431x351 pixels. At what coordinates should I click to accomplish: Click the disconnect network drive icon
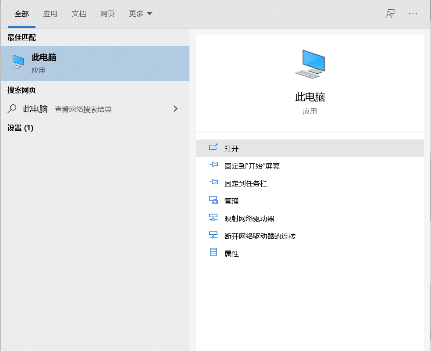click(213, 235)
